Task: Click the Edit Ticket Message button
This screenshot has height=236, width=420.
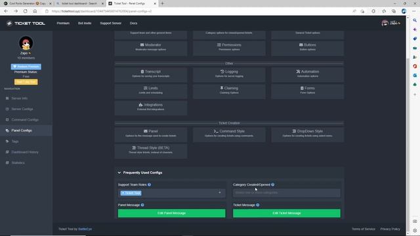Action: click(x=287, y=213)
